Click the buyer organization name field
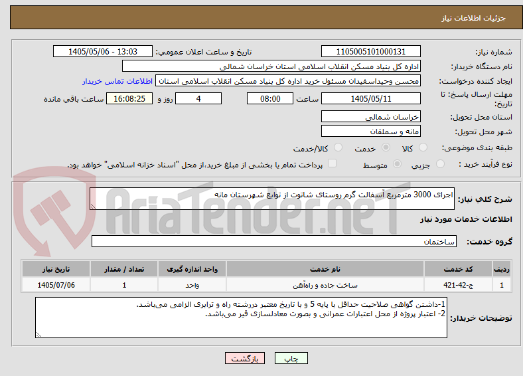The width and height of the screenshot is (523, 376). point(271,66)
